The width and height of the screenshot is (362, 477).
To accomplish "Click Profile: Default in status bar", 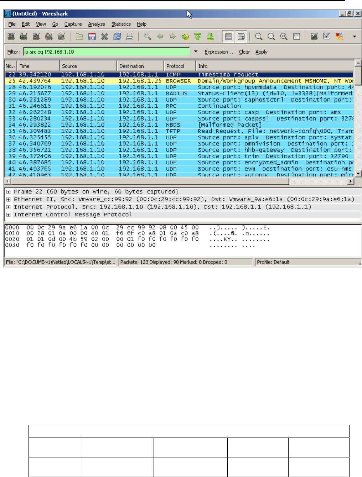I will [273, 262].
